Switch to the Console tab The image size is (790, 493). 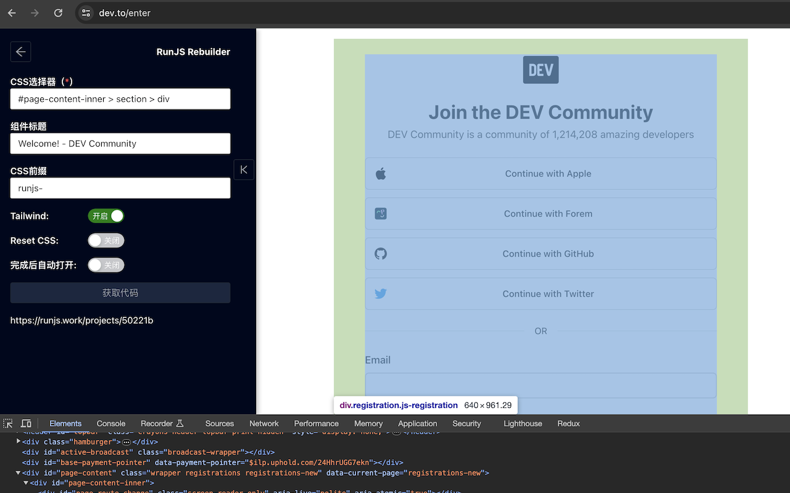111,423
